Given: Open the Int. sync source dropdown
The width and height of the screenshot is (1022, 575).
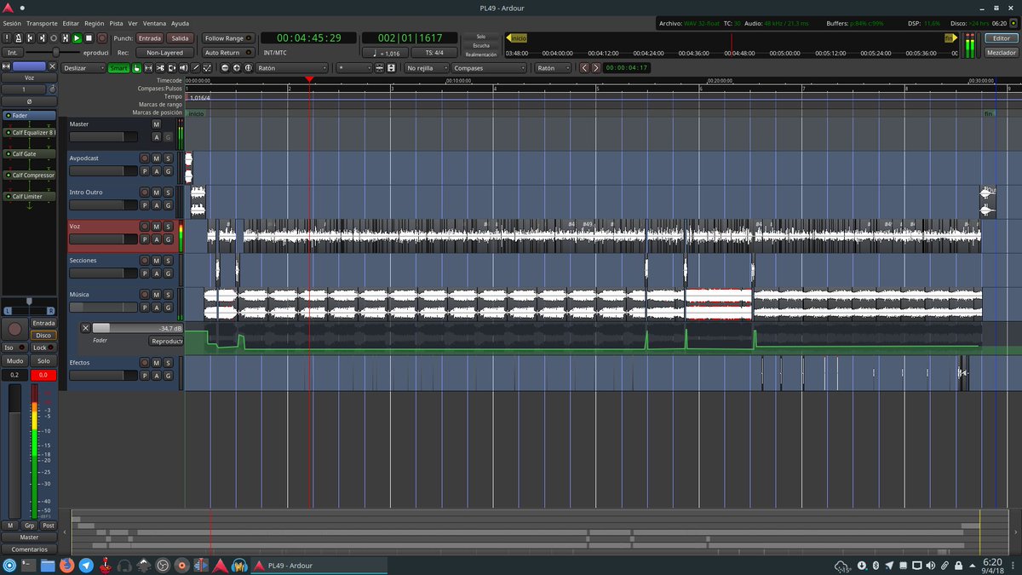Looking at the screenshot, I should (x=12, y=53).
